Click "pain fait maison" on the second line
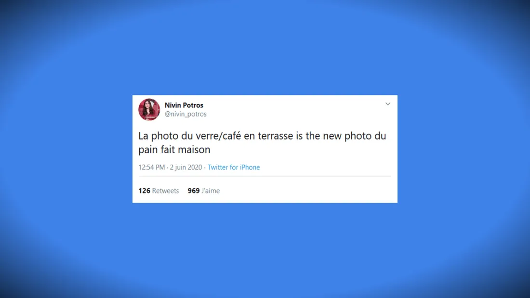530x298 pixels. (x=174, y=150)
